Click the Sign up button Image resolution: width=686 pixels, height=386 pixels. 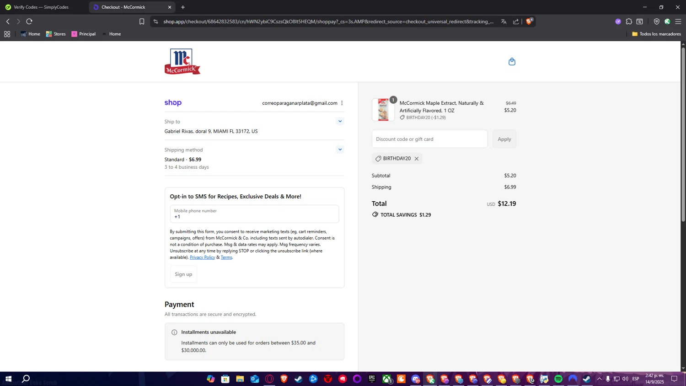[x=183, y=274]
